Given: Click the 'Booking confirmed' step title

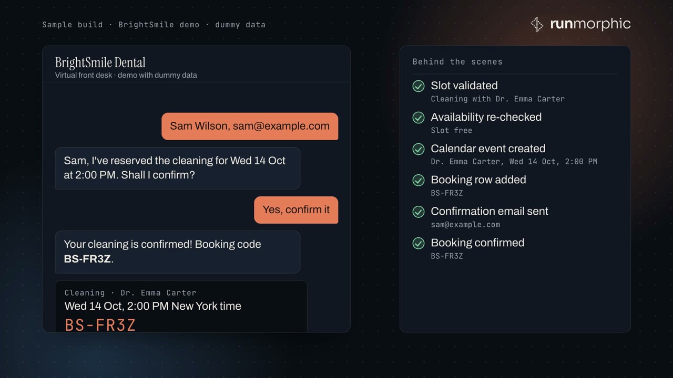Looking at the screenshot, I should (x=477, y=243).
